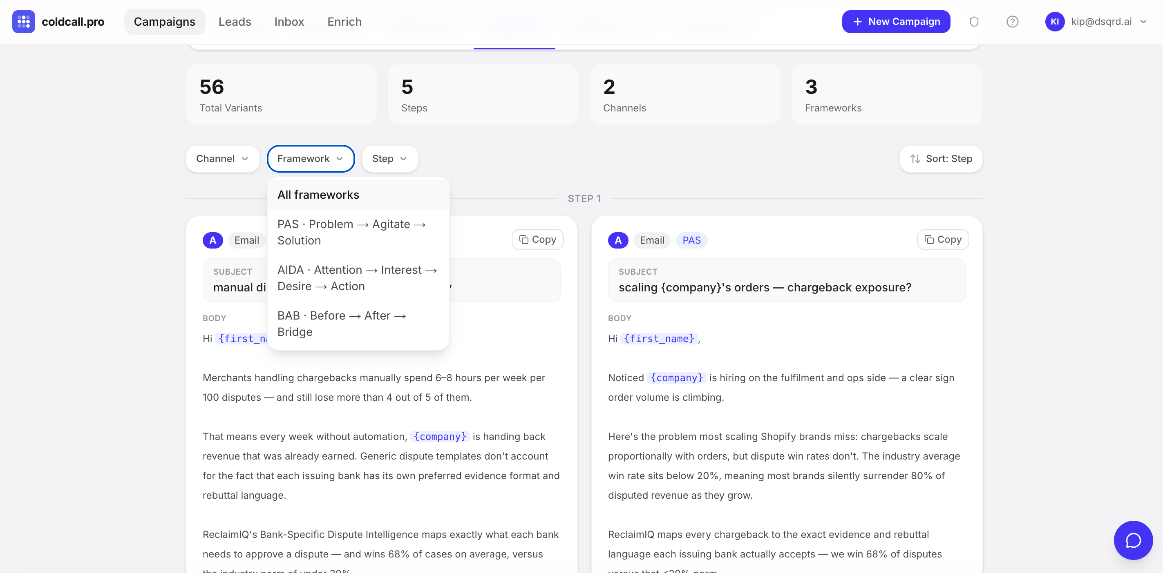Viewport: 1163px width, 573px height.
Task: Click the KI user avatar
Action: tap(1054, 22)
